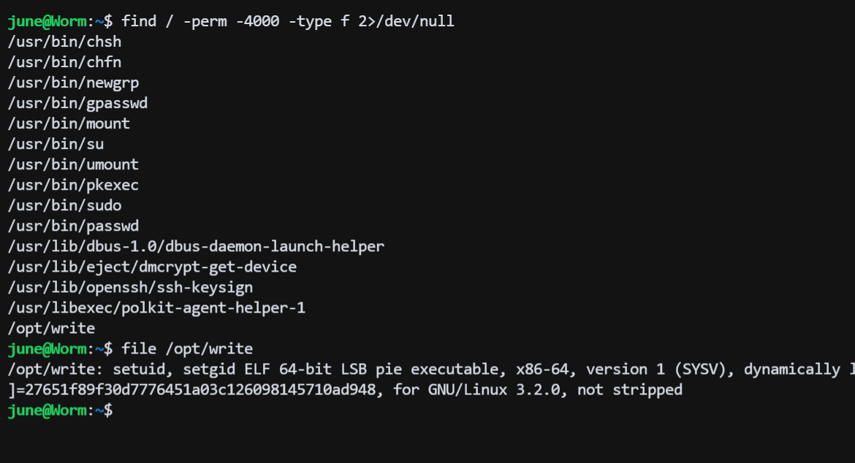Click the ssh-keysign path line

(x=130, y=287)
